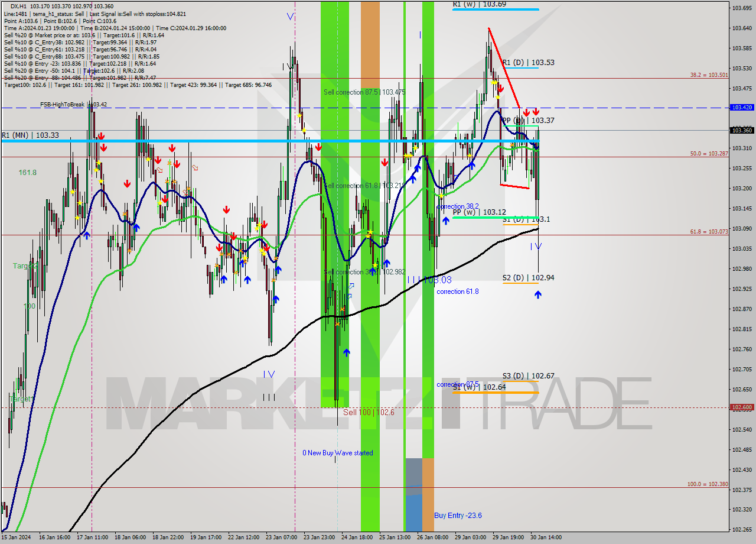Click the S1 (D) | 103.1 label
Screen dimensions: 756x544
pyautogui.click(x=526, y=219)
